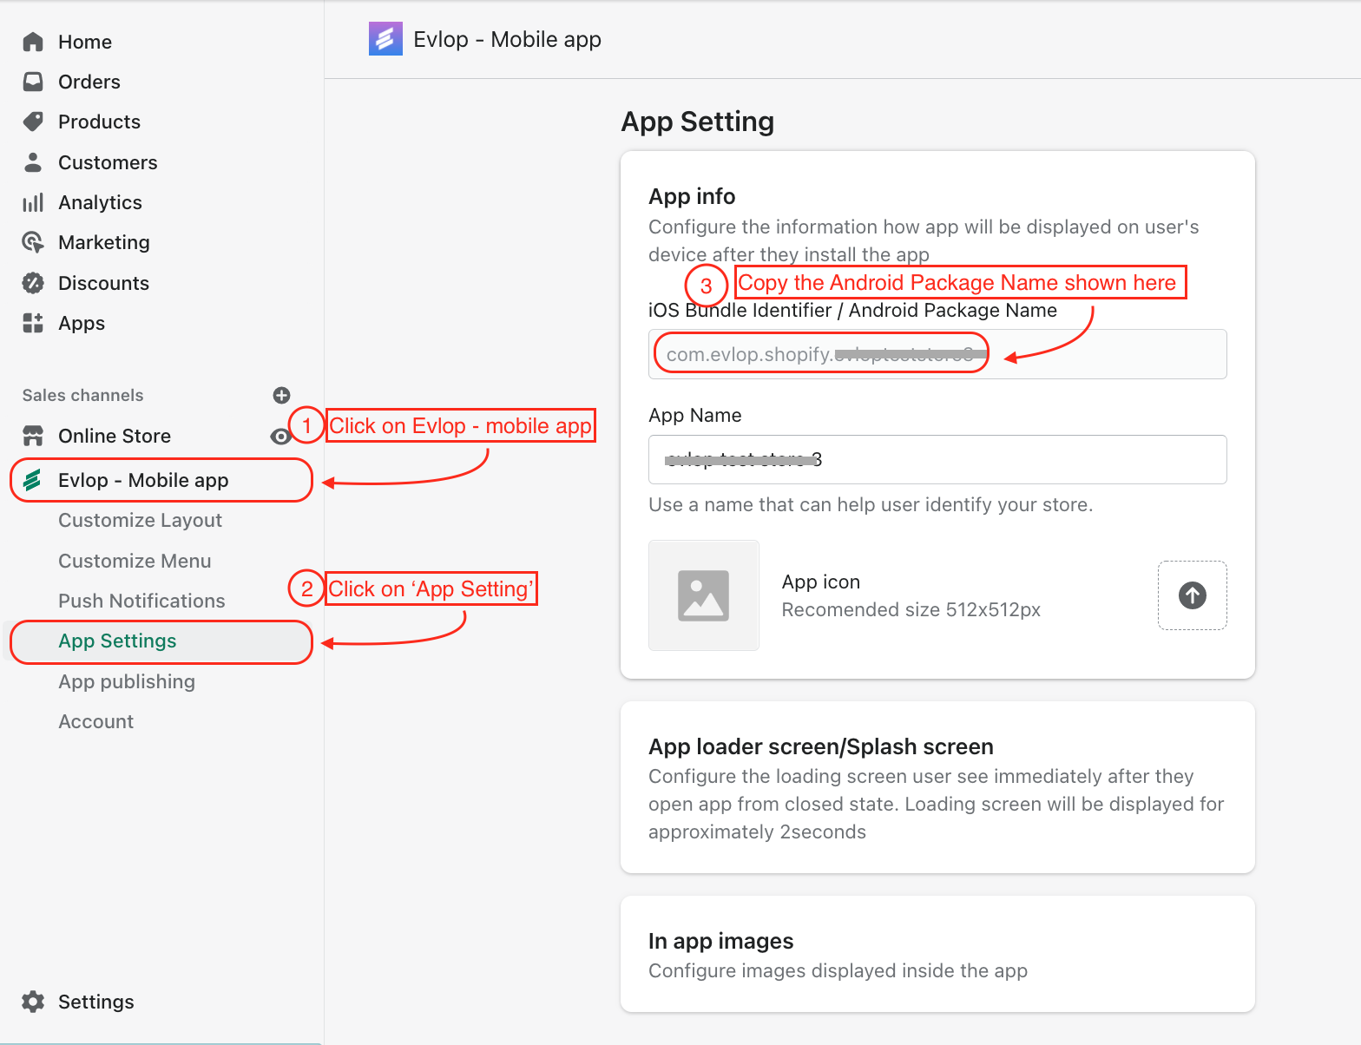Click the Settings gear icon
1361x1045 pixels.
(33, 1002)
